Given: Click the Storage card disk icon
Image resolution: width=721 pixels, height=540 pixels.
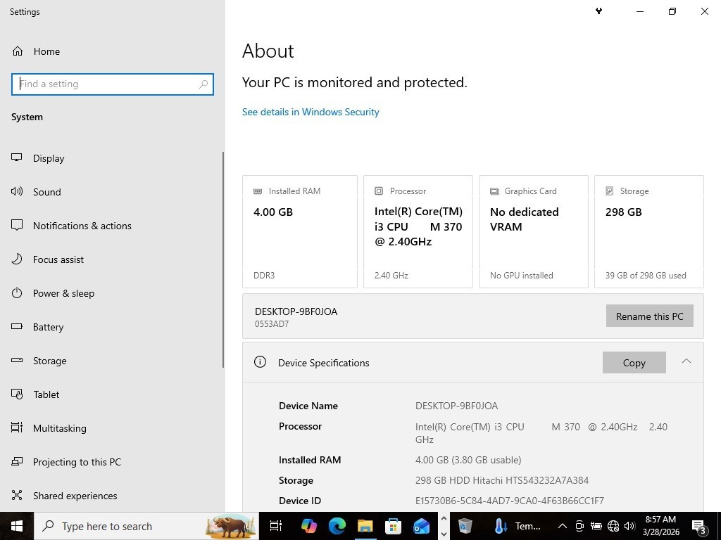Looking at the screenshot, I should [610, 191].
